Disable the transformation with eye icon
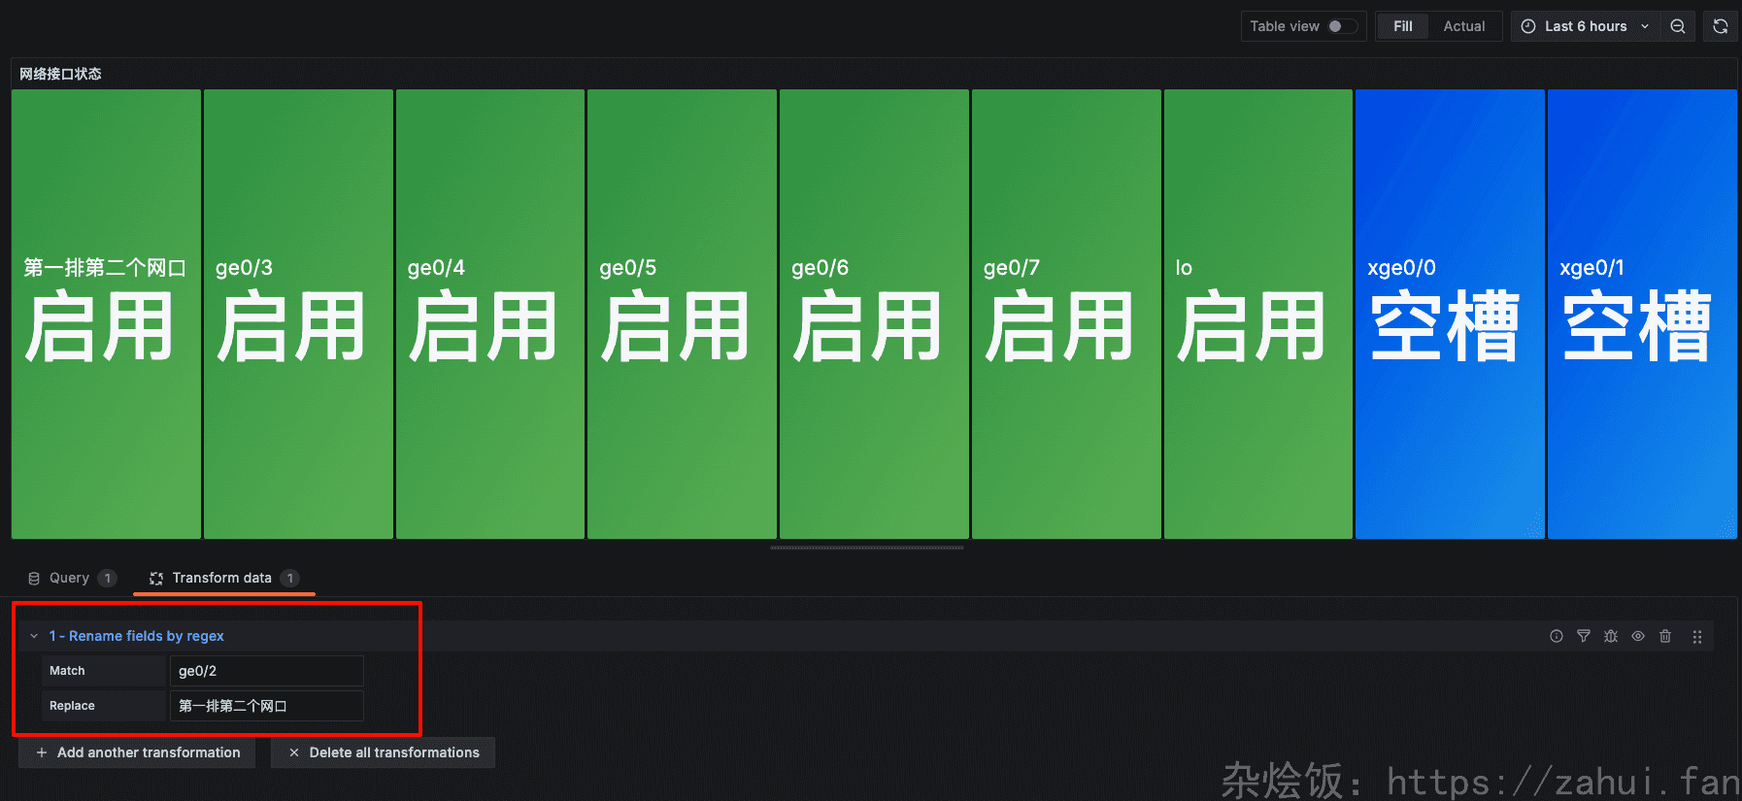 (x=1637, y=636)
